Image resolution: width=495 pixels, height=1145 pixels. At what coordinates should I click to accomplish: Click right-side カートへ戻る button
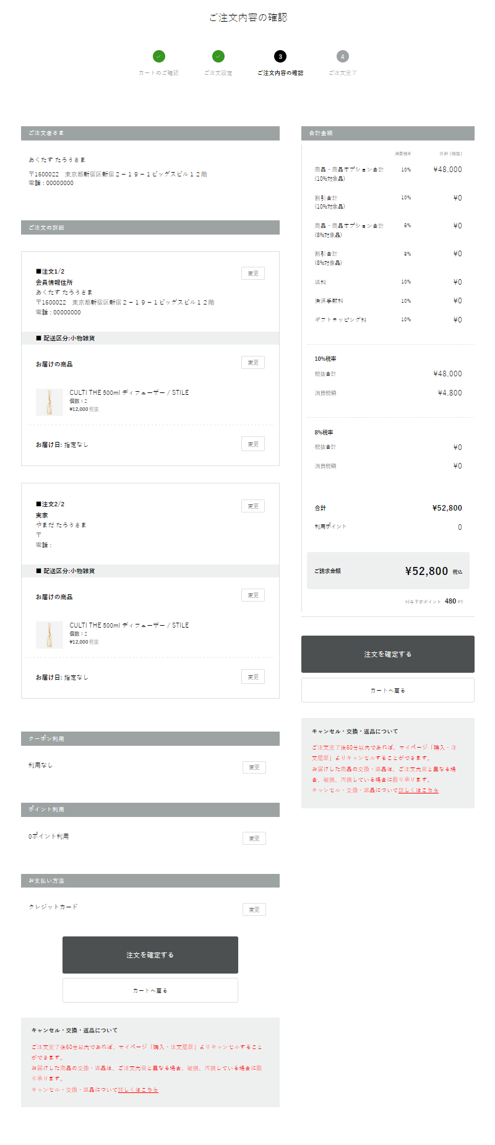click(x=388, y=690)
